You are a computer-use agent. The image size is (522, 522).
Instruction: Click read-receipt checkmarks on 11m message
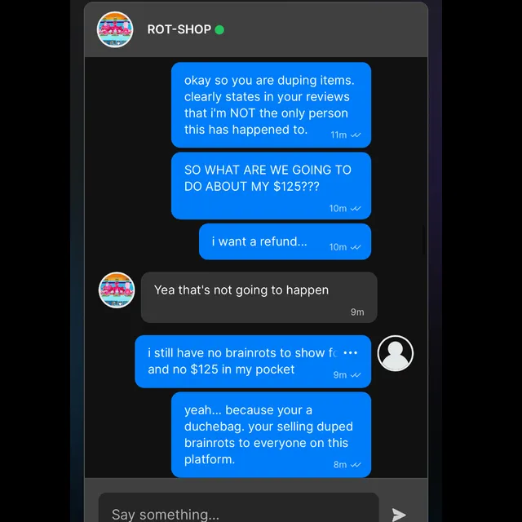click(x=356, y=135)
